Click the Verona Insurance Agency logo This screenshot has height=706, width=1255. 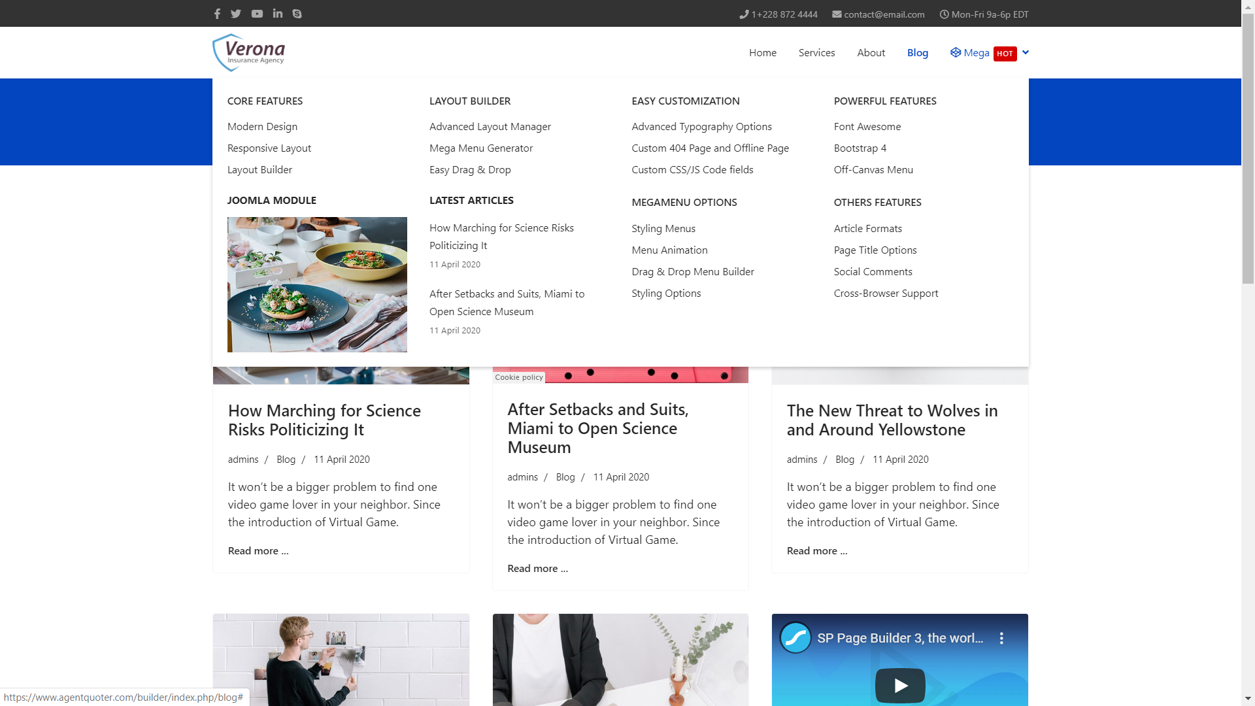pos(249,52)
